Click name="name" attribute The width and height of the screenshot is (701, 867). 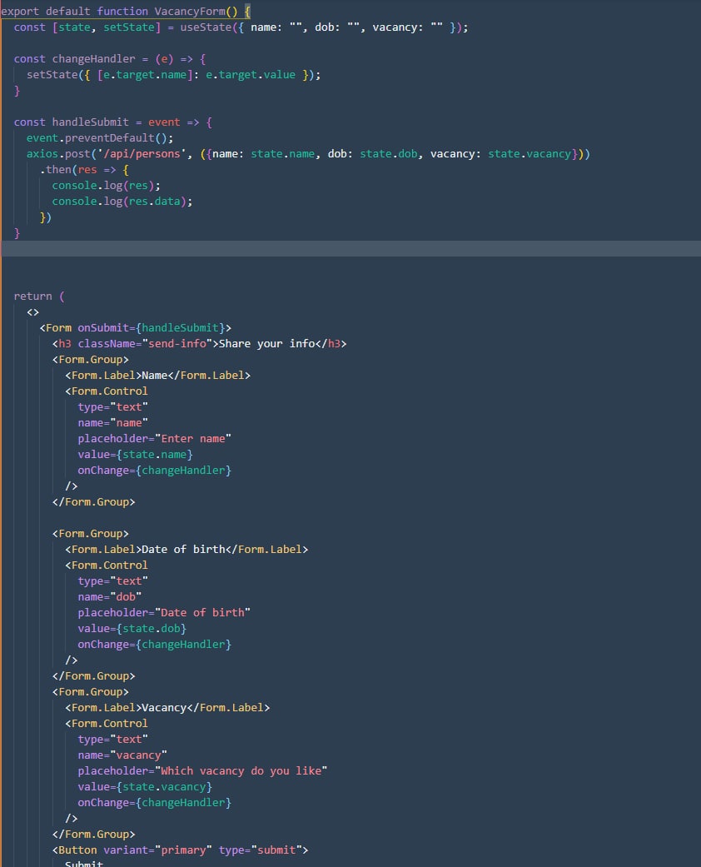(112, 423)
